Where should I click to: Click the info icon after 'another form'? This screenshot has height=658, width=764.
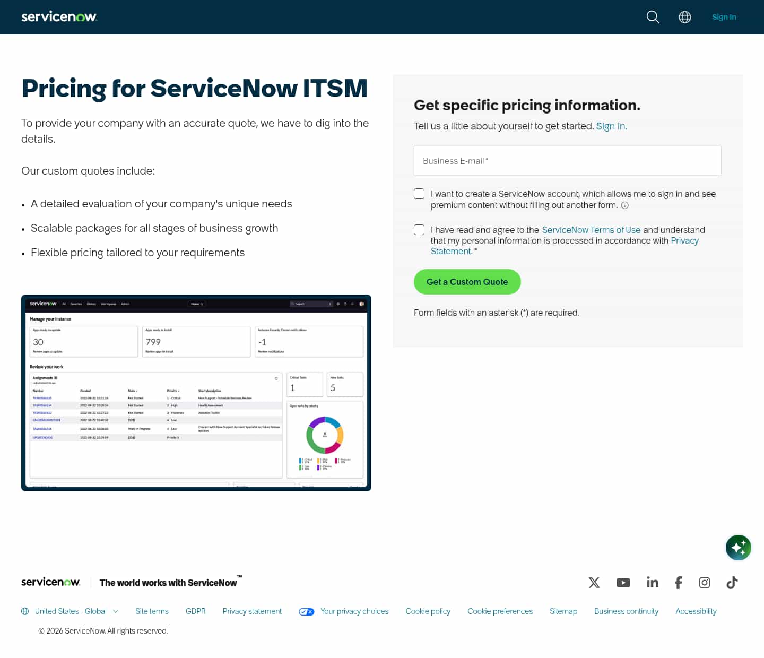(x=625, y=205)
